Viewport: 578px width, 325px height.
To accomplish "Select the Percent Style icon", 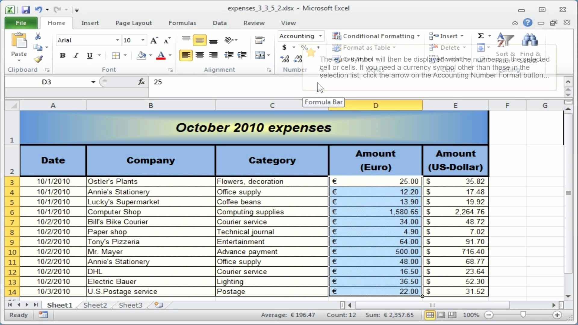I will pyautogui.click(x=304, y=47).
